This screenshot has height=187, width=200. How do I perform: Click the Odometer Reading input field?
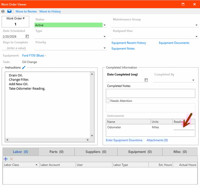pos(184,128)
